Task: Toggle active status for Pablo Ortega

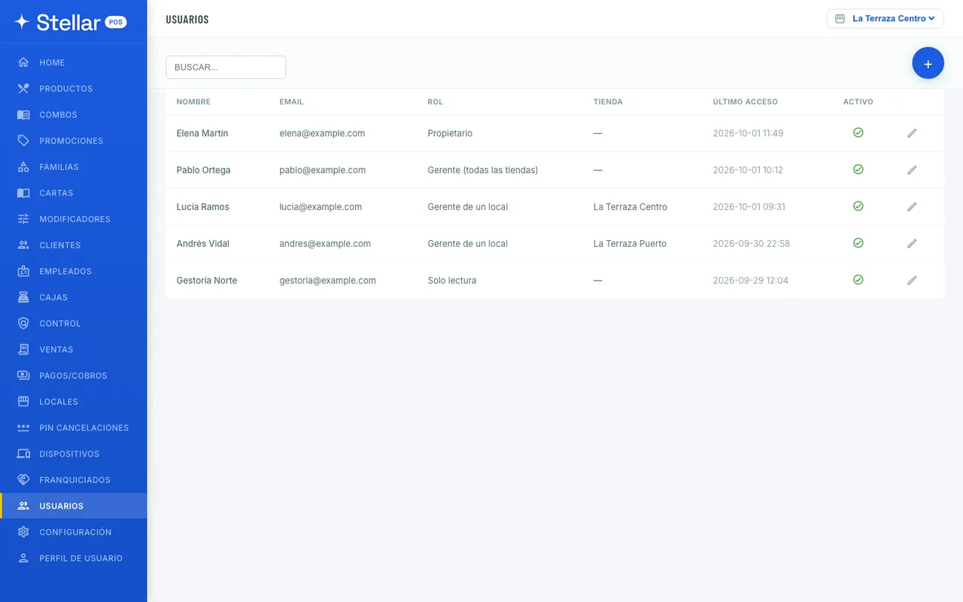Action: coord(858,169)
